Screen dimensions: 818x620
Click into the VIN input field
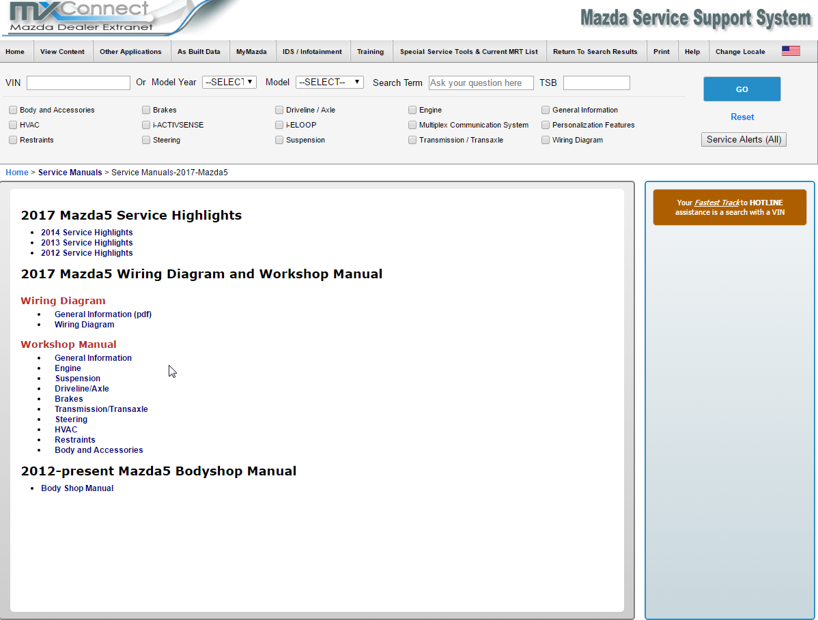(x=78, y=83)
